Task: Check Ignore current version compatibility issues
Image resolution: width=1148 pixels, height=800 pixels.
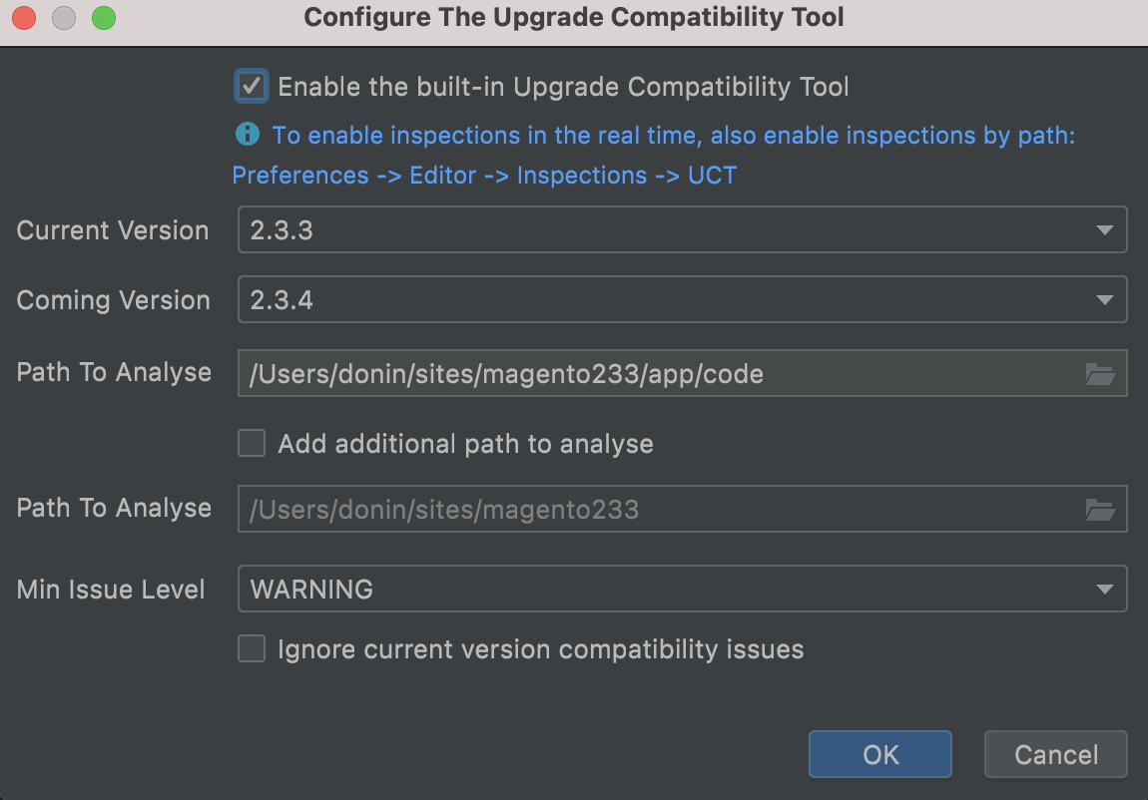Action: pyautogui.click(x=252, y=649)
